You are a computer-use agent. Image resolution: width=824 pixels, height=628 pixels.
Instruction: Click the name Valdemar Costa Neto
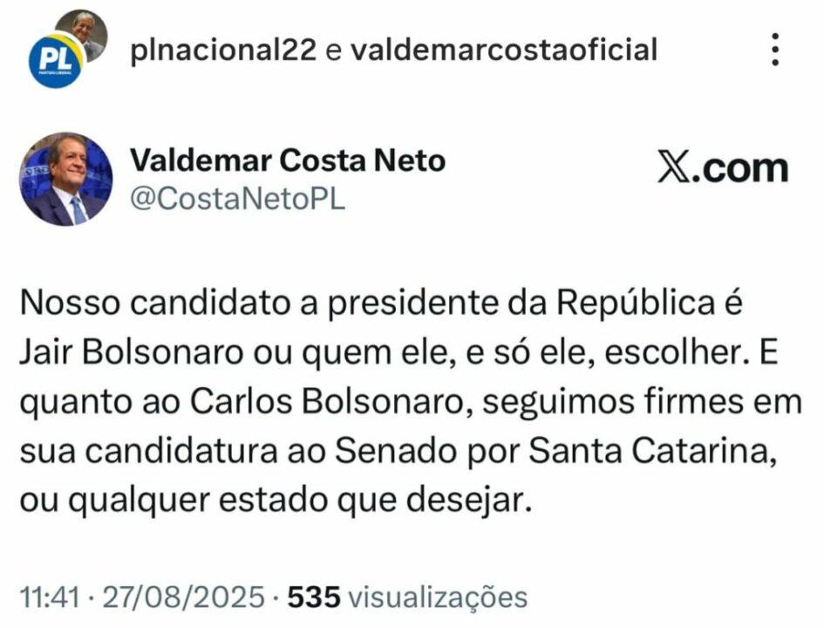pyautogui.click(x=288, y=162)
